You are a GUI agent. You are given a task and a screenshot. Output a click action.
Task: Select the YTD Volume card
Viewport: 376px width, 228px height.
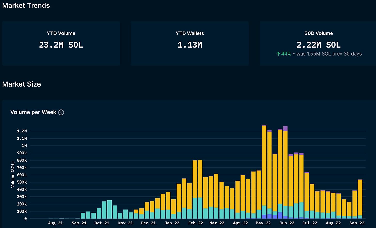pyautogui.click(x=61, y=43)
